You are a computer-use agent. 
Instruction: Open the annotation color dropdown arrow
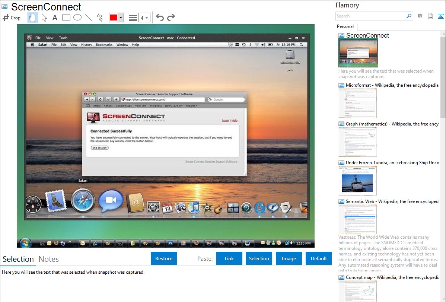pyautogui.click(x=121, y=18)
